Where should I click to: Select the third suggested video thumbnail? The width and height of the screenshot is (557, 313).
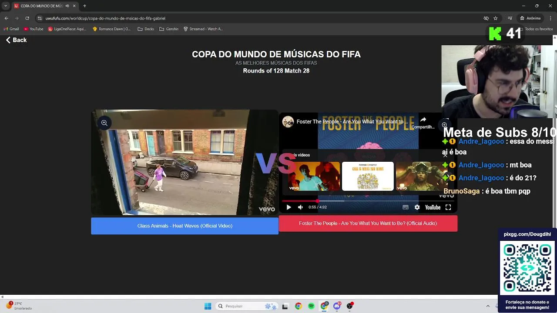[x=421, y=176]
